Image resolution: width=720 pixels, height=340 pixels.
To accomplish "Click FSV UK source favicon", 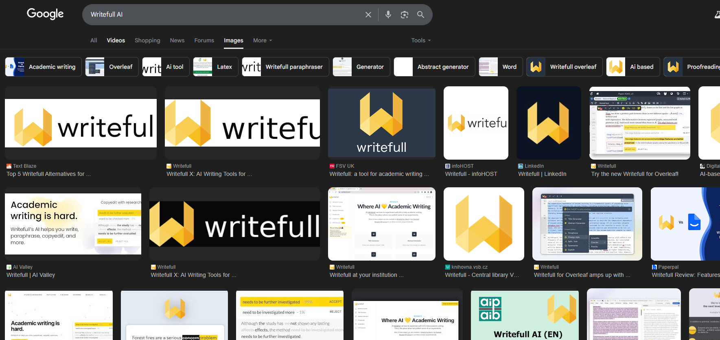I will (332, 166).
